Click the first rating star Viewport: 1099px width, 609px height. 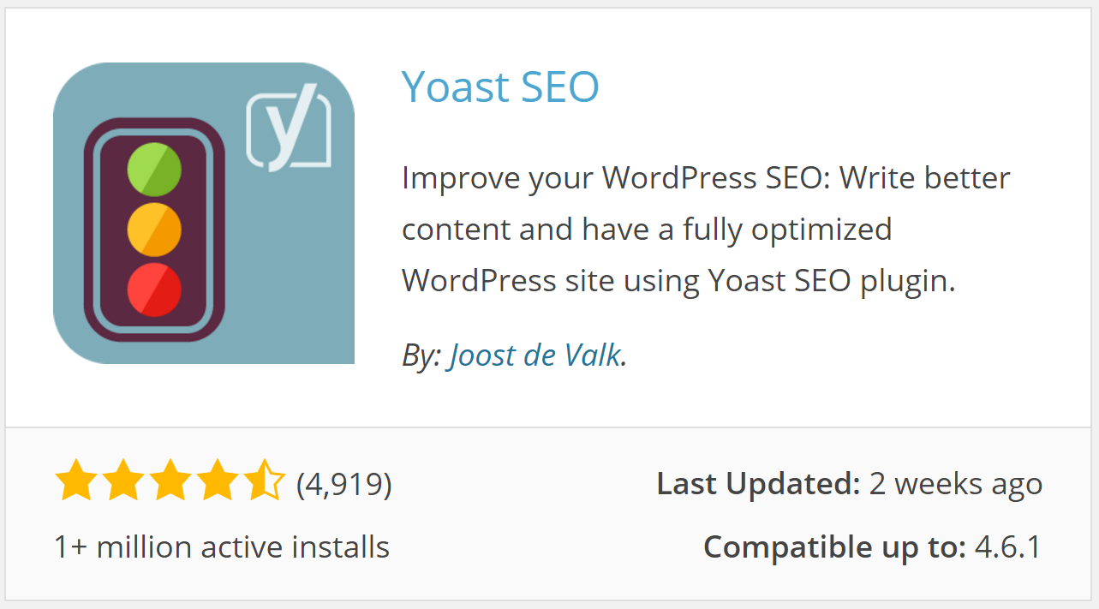75,481
